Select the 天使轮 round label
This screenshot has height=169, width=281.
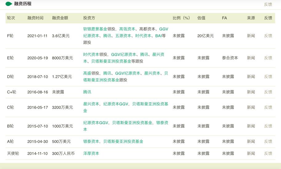click(x=13, y=153)
